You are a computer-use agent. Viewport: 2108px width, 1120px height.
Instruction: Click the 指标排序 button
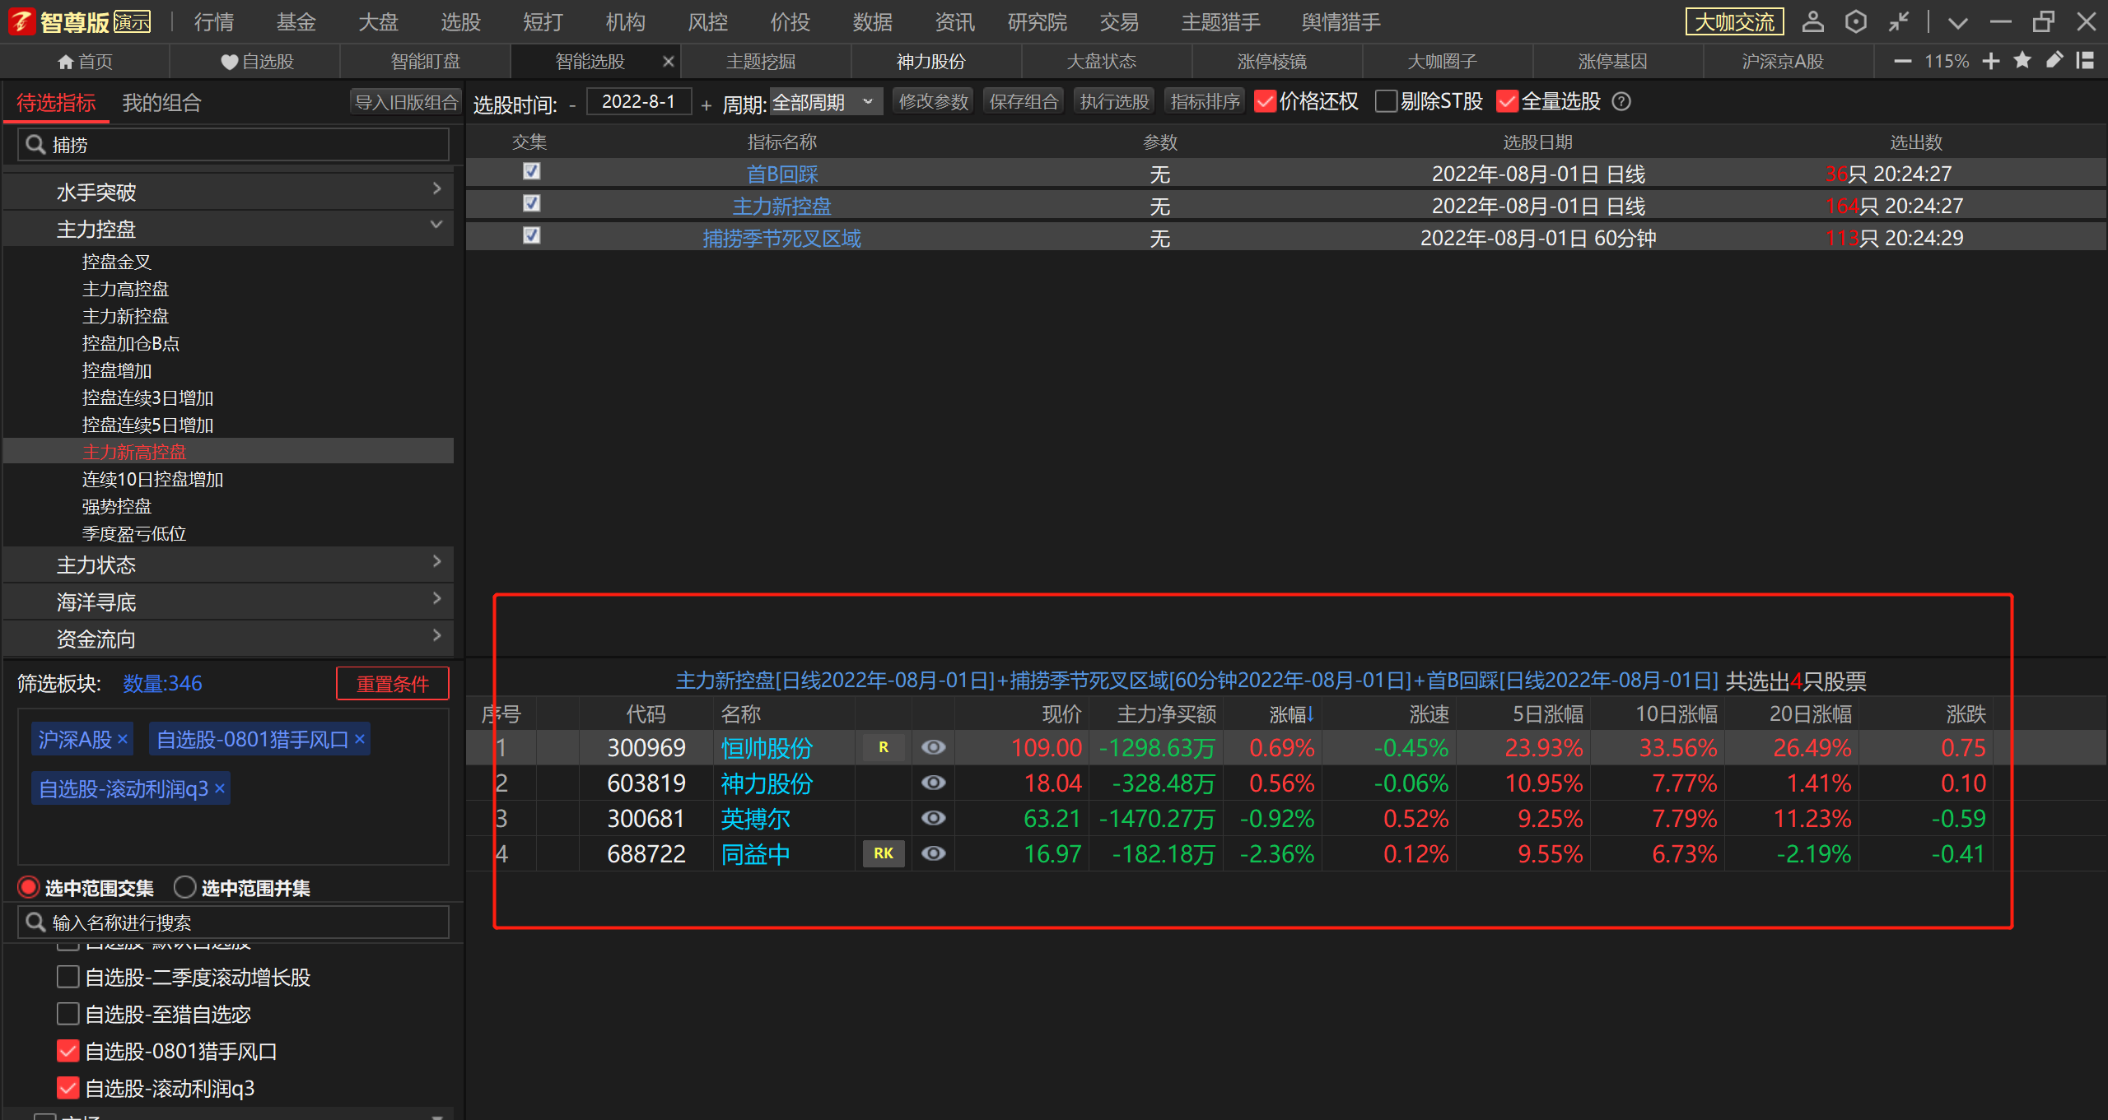click(1205, 102)
